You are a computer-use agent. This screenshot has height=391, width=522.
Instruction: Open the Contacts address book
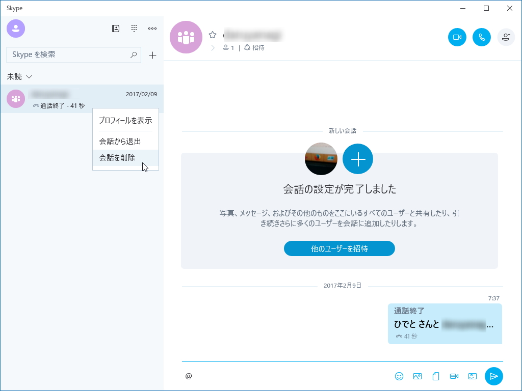tap(115, 29)
